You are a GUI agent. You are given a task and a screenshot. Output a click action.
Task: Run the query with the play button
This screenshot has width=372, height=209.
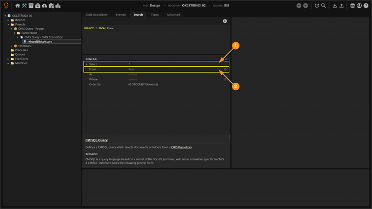[225, 21]
